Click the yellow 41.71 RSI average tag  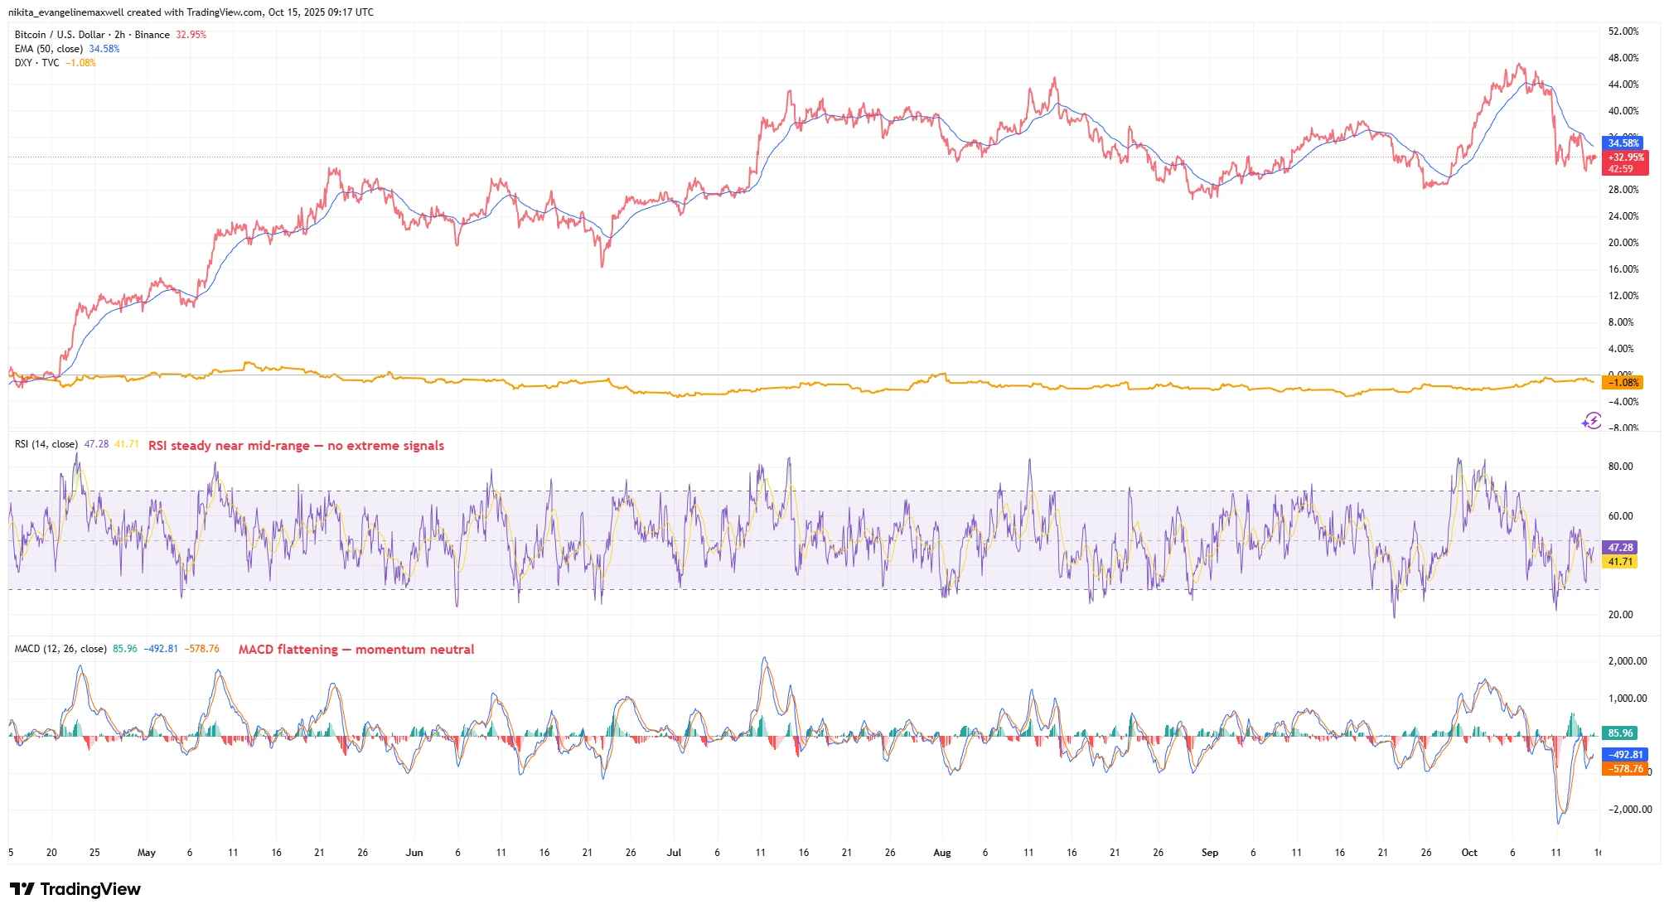tap(1620, 562)
